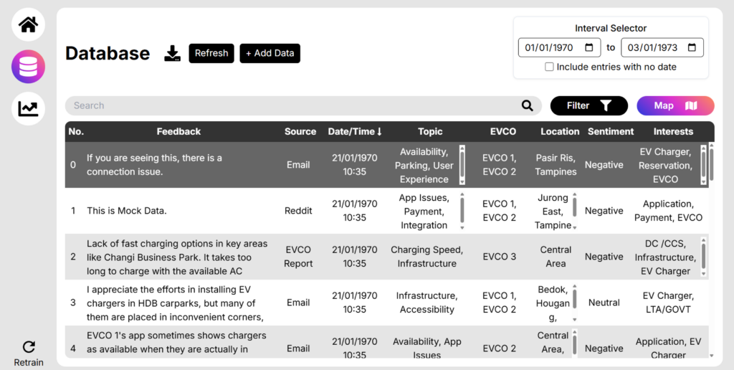Open calendar picker for end date

pyautogui.click(x=692, y=48)
